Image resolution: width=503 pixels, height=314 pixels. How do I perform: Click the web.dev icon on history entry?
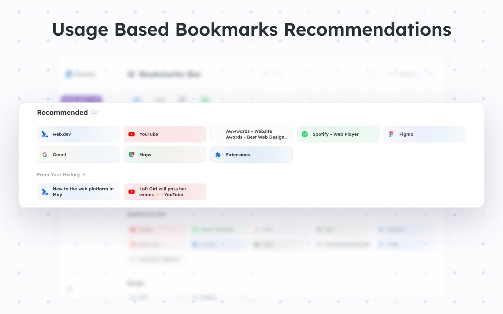click(45, 192)
